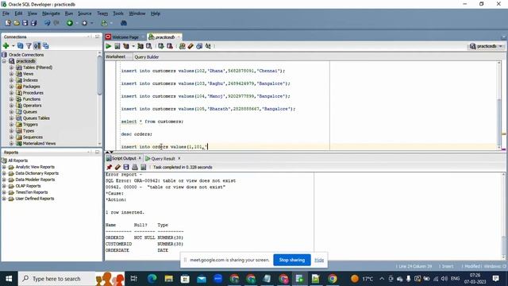This screenshot has height=286, width=508.
Task: Click the Rollback icon in worksheet toolbar
Action: (169, 46)
